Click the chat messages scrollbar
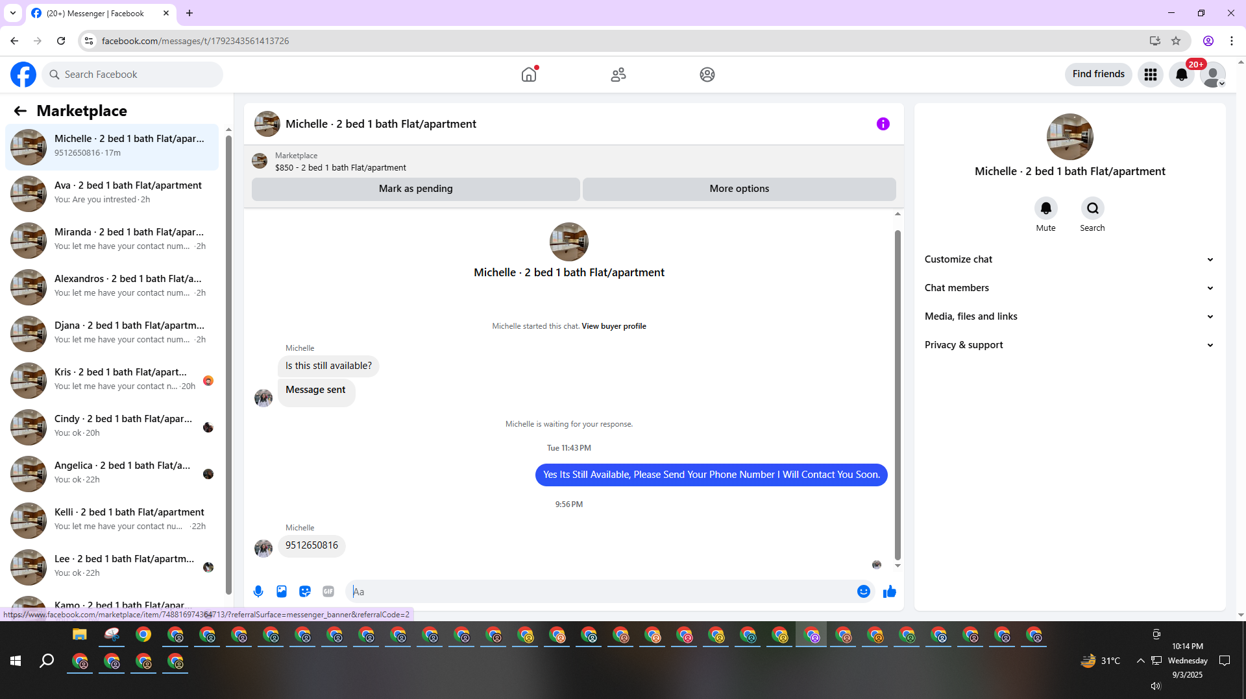The height and width of the screenshot is (699, 1246). coord(898,396)
